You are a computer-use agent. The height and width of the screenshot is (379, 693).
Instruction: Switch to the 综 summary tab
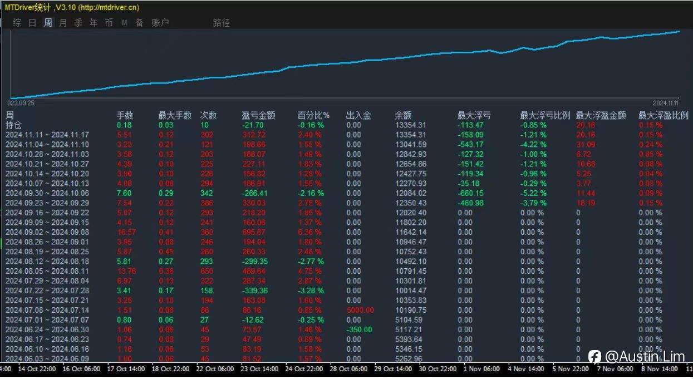17,23
